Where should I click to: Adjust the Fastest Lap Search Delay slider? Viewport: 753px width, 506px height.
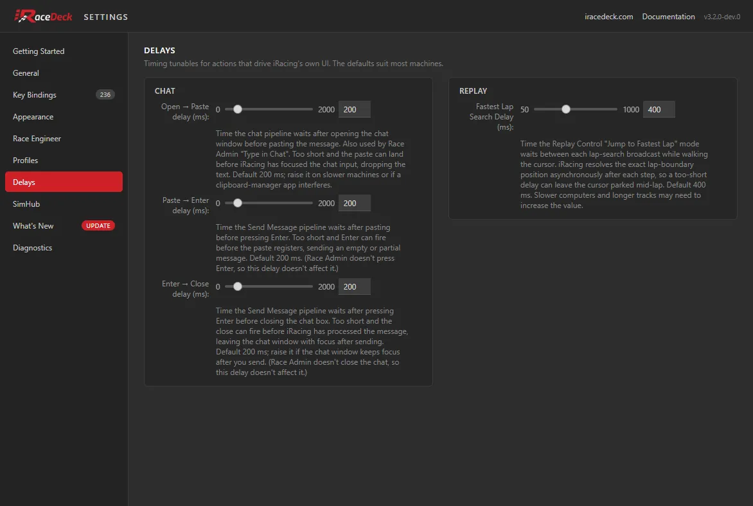click(575, 109)
